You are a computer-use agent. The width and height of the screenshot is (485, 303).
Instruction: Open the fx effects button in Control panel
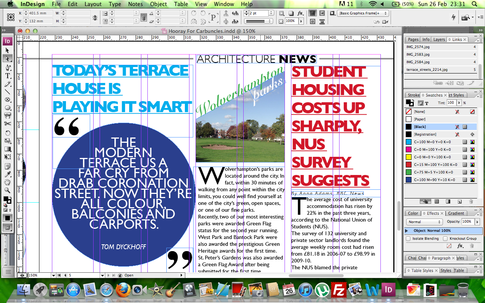[300, 13]
